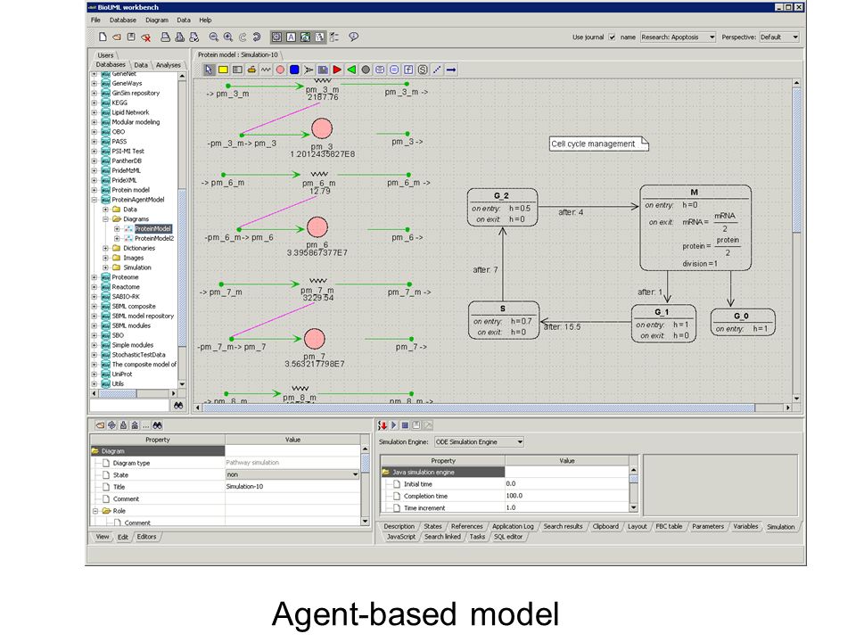
Task: Select the arrow pointer tool
Action: click(209, 70)
